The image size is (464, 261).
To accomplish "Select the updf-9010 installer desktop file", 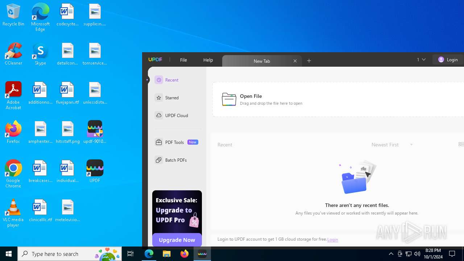I will coord(95,132).
